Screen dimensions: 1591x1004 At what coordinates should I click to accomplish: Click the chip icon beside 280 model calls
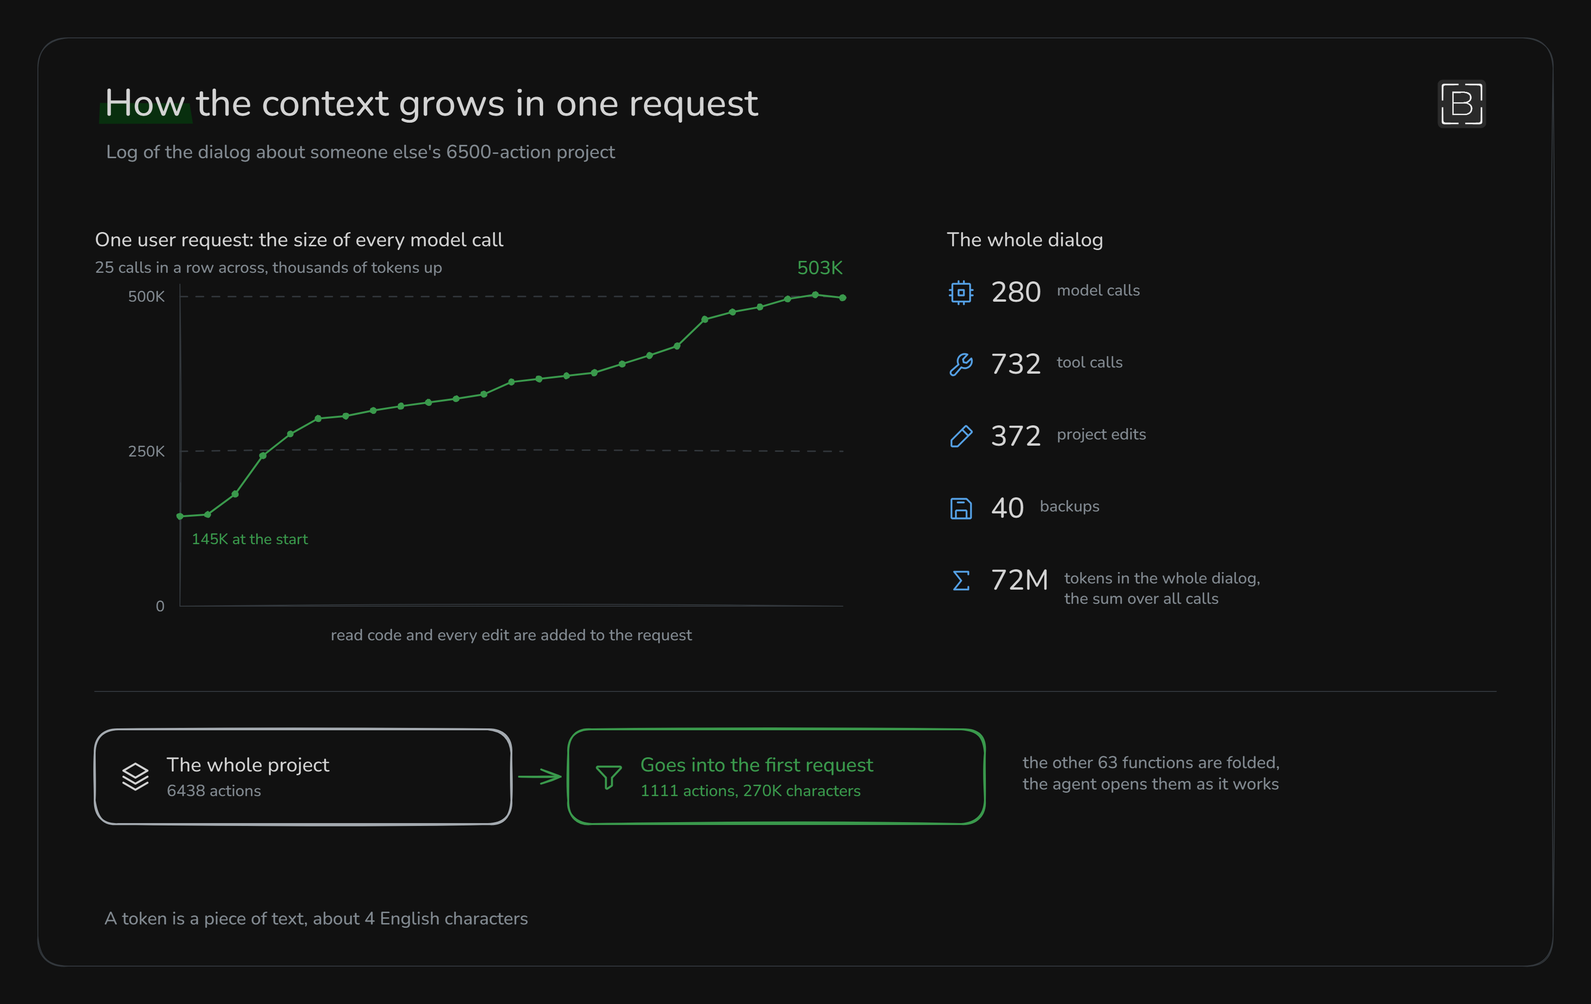point(961,292)
